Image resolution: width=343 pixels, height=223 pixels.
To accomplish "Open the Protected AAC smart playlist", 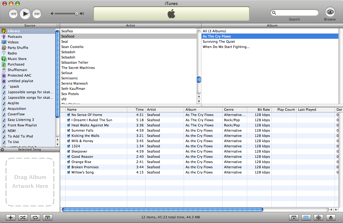I will click(28, 75).
